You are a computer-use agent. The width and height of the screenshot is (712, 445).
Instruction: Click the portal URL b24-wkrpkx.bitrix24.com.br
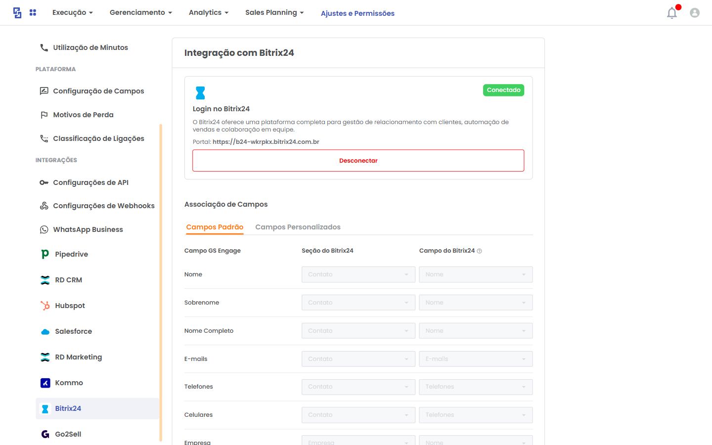coord(266,142)
